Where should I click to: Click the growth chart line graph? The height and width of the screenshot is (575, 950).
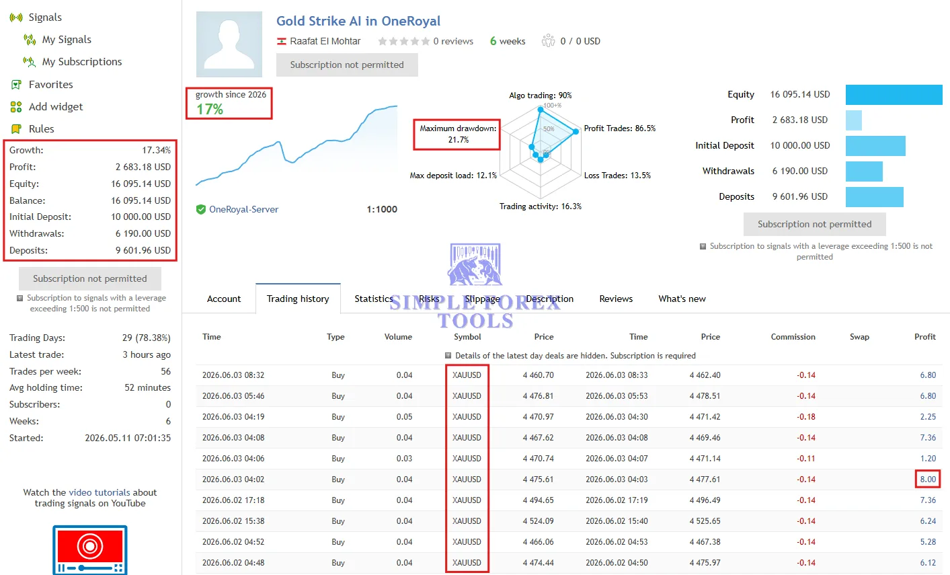pos(296,146)
